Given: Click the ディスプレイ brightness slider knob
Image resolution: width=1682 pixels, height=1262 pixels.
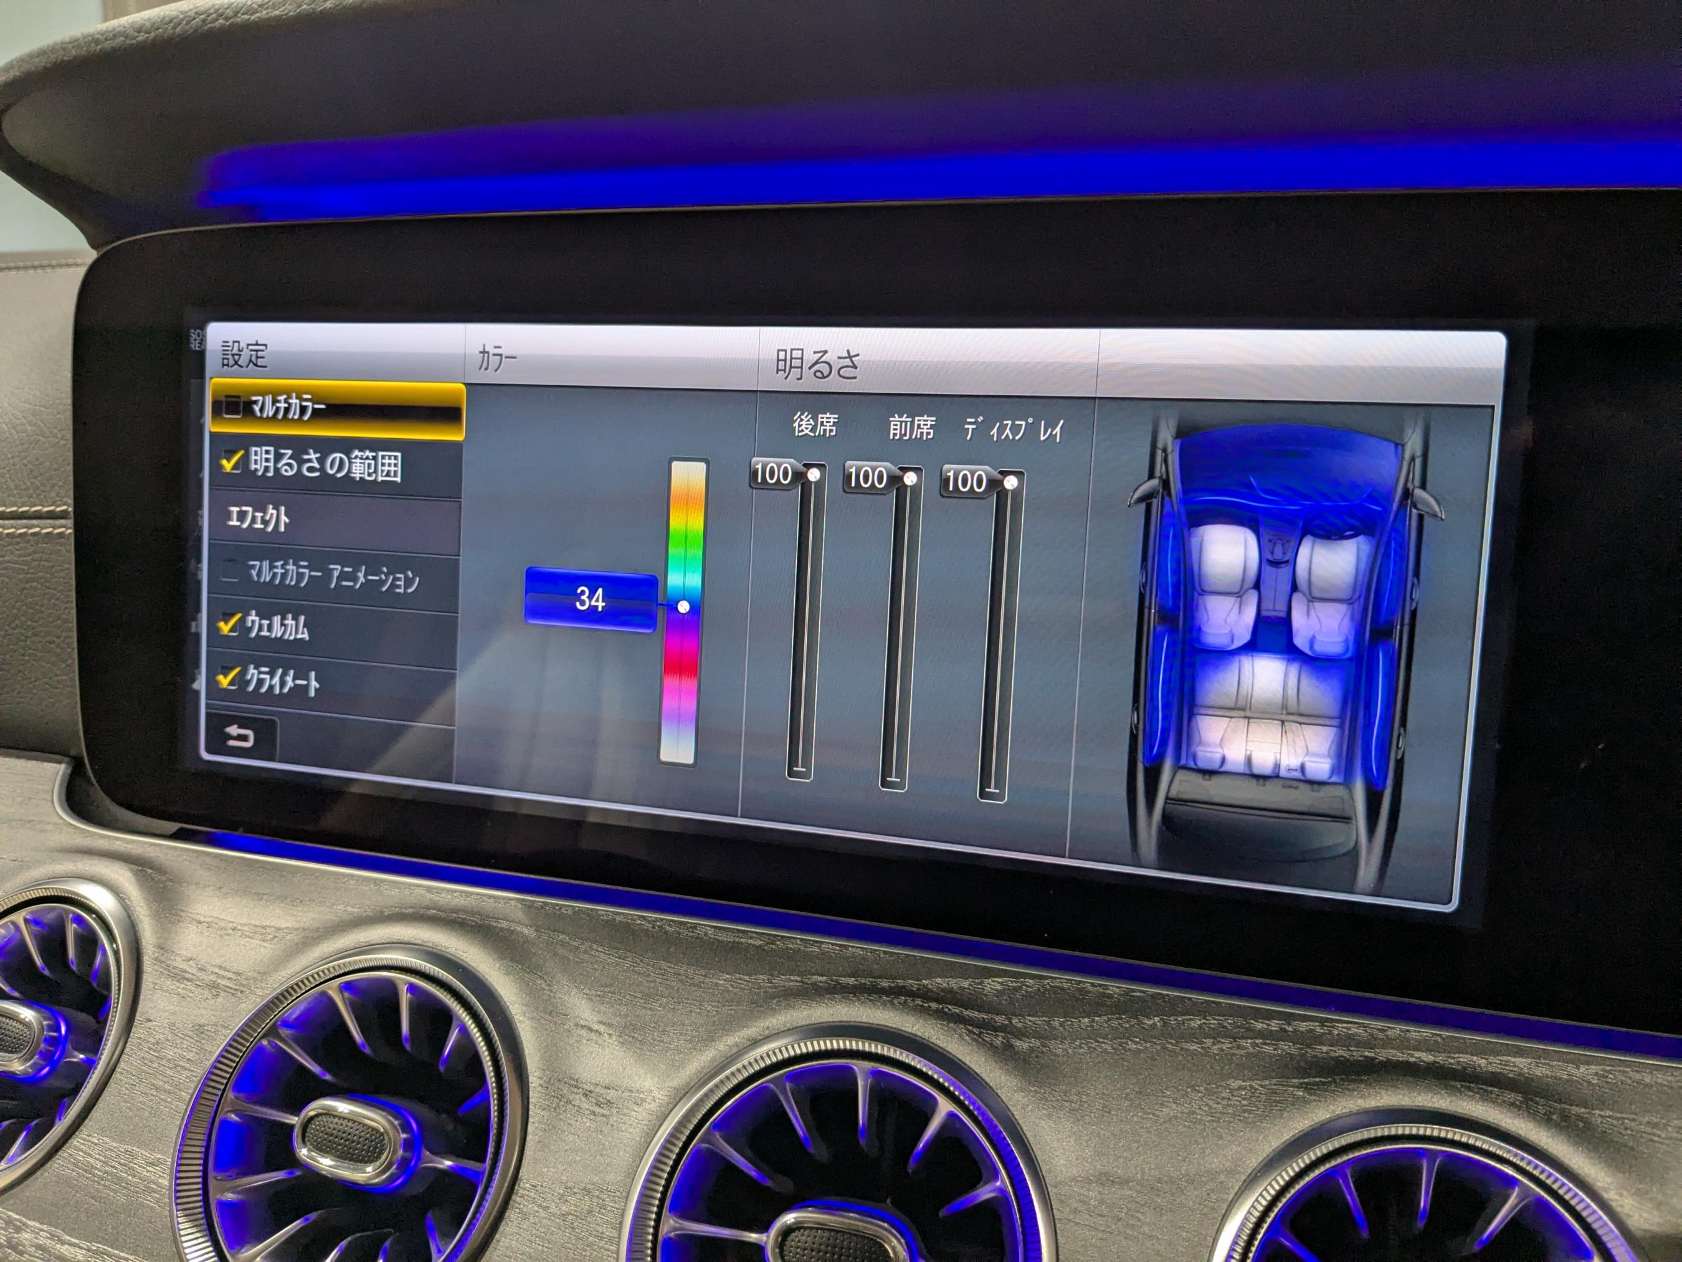Looking at the screenshot, I should pyautogui.click(x=1010, y=483).
